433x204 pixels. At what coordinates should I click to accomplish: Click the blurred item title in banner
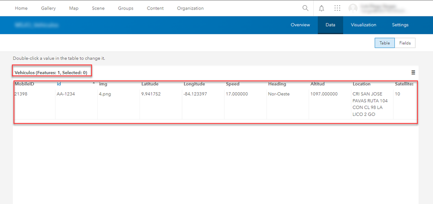point(37,25)
